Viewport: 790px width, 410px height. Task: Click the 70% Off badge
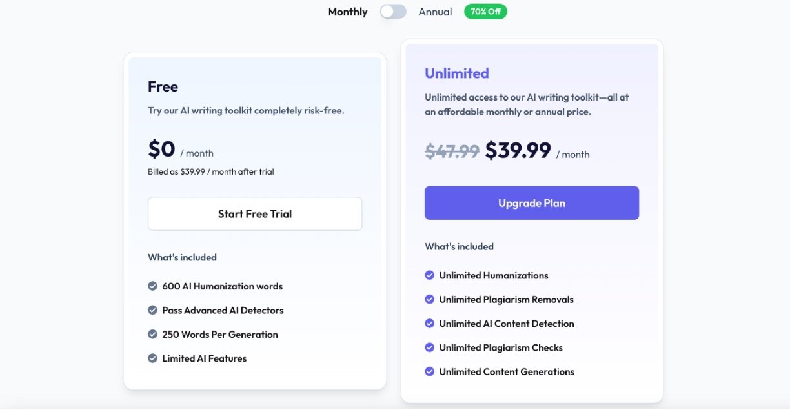[485, 12]
